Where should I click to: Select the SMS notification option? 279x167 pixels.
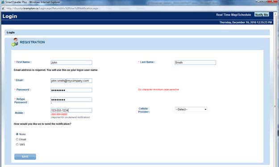point(17,144)
